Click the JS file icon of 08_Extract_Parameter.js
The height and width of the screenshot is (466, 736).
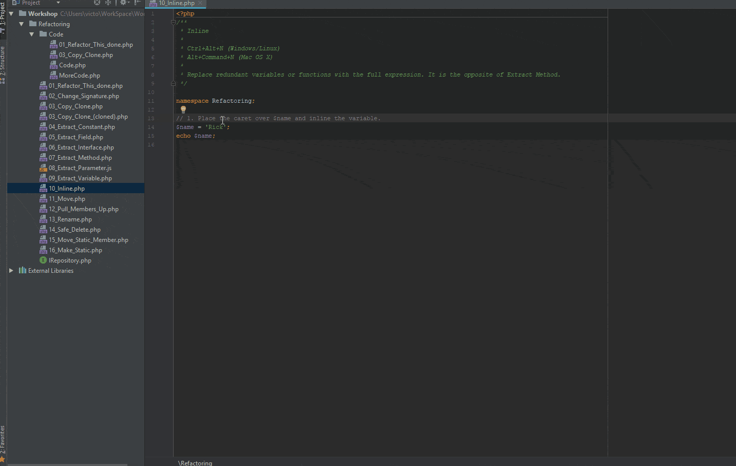(x=43, y=167)
